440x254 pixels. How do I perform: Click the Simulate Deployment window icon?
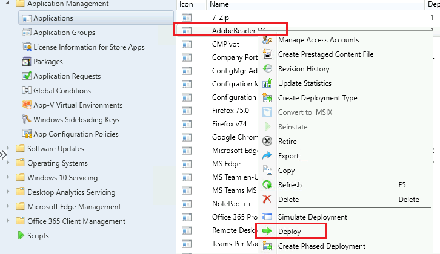267,217
